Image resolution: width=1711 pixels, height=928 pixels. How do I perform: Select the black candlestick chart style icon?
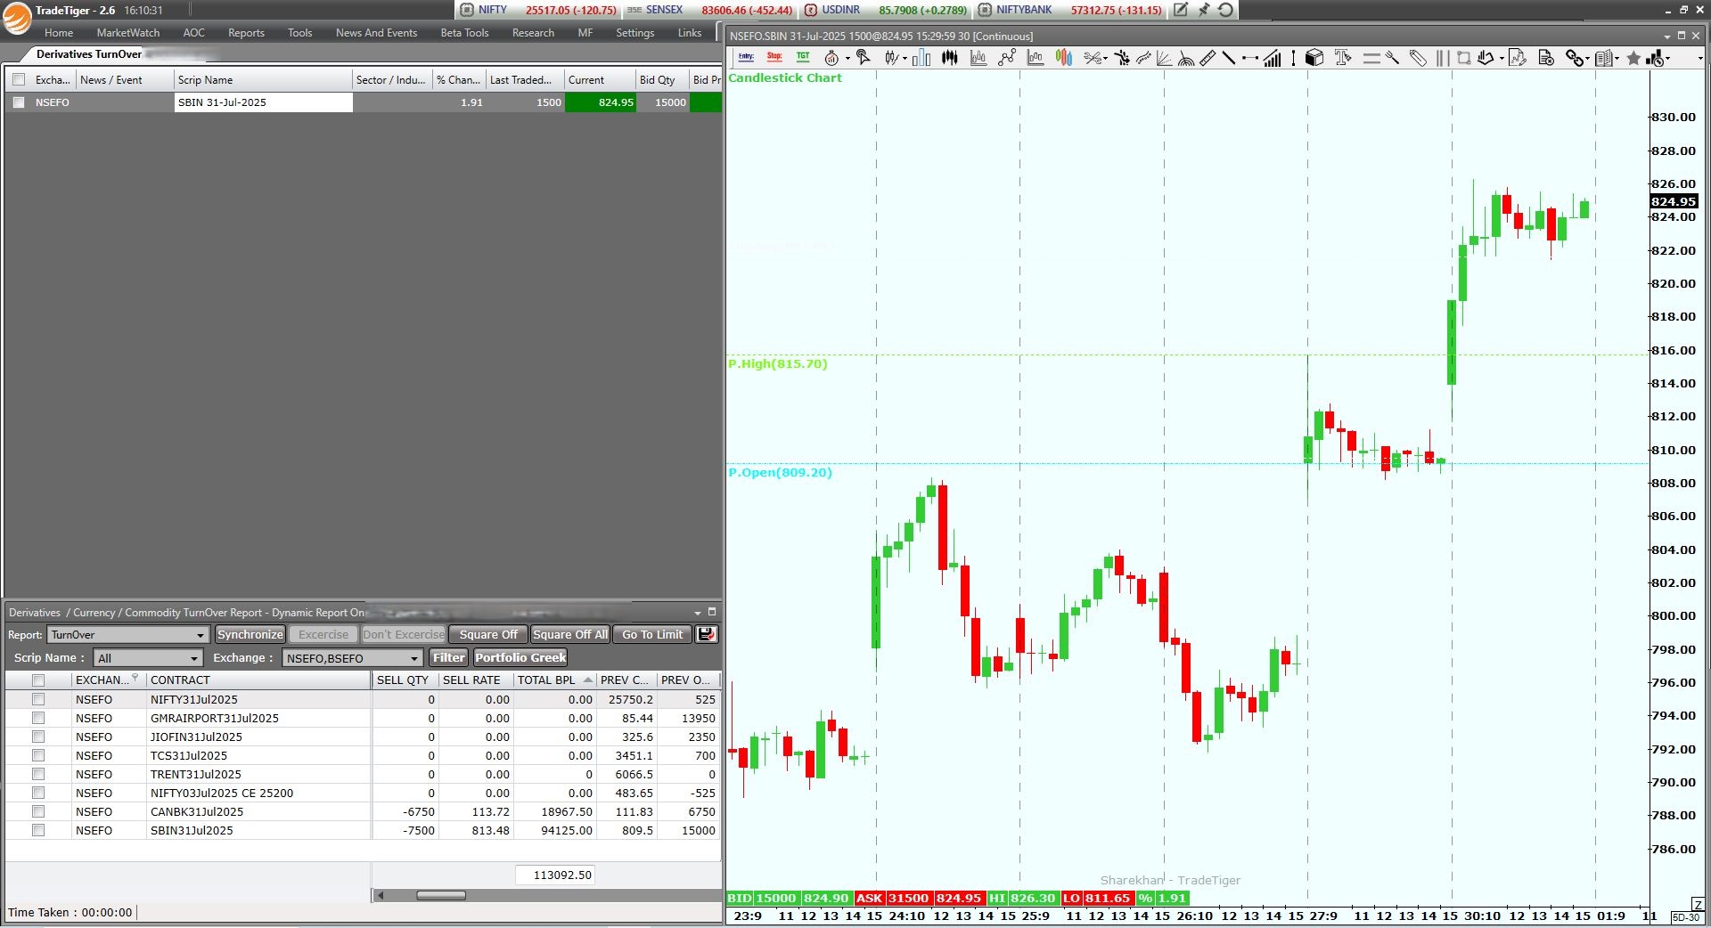950,58
